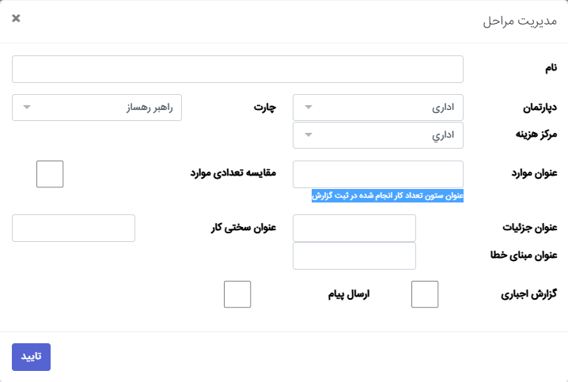Focus the عنوان موارد input field
This screenshot has width=568, height=382.
point(378,174)
